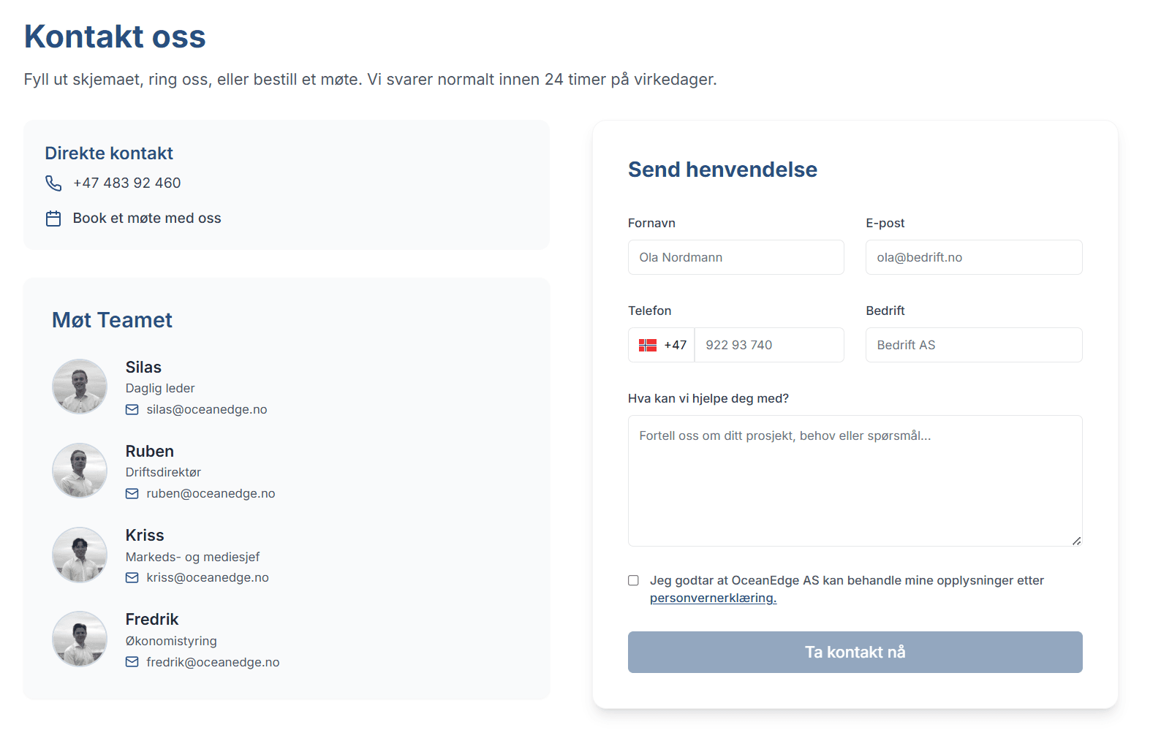Click the Norwegian flag icon in Telefon field

tap(648, 345)
